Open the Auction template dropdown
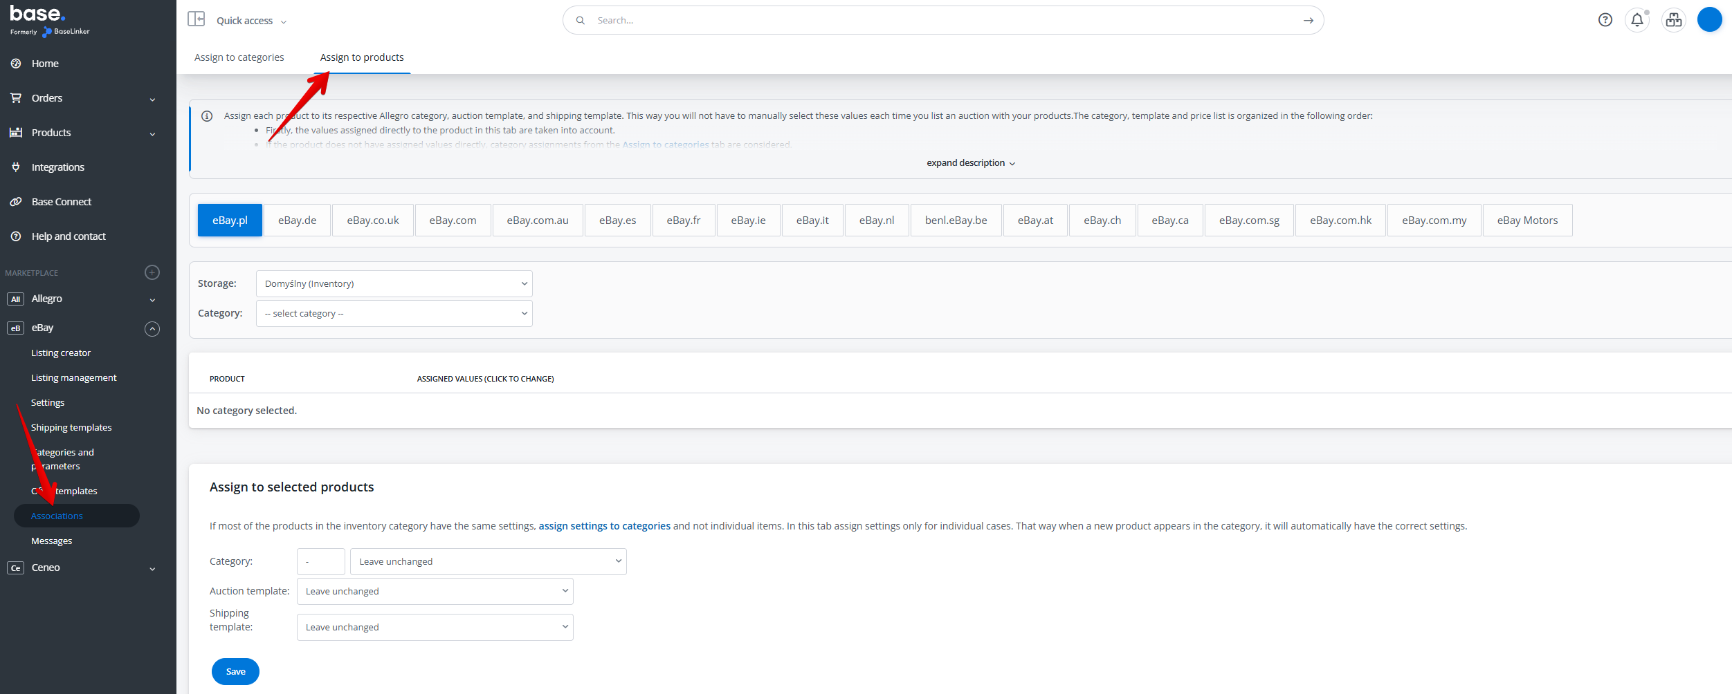This screenshot has height=694, width=1732. pos(435,592)
